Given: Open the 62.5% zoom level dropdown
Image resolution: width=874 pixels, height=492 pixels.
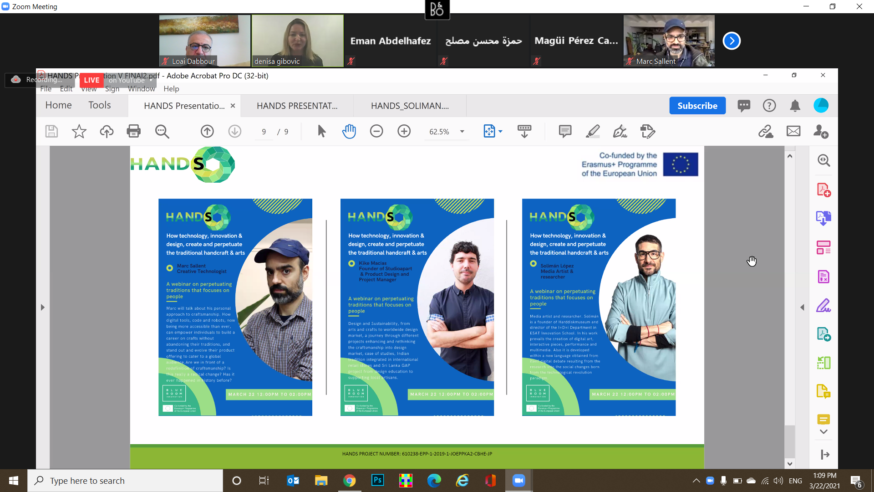Looking at the screenshot, I should tap(462, 132).
